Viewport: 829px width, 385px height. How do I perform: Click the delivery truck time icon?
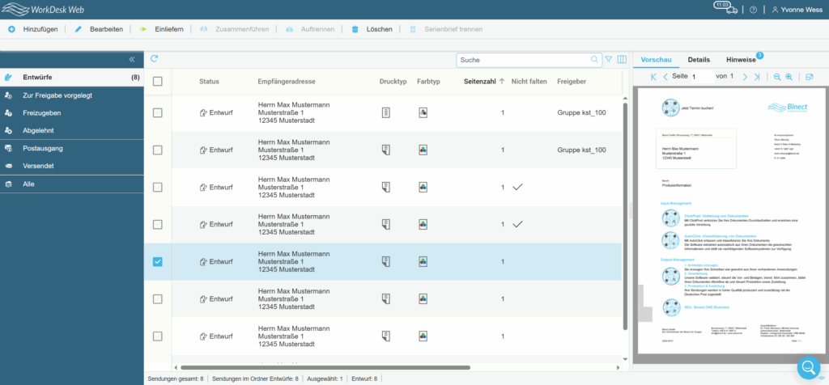(726, 7)
